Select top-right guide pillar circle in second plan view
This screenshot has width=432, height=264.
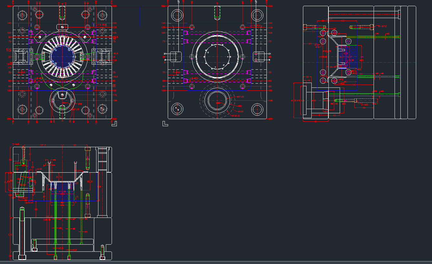click(257, 15)
